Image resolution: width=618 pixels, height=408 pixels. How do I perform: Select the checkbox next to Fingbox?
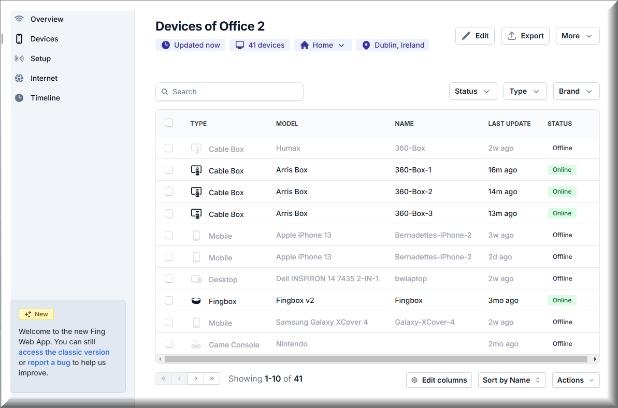tap(169, 300)
